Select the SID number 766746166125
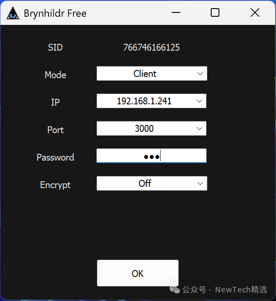Viewport: 276px width, 301px height. [152, 48]
